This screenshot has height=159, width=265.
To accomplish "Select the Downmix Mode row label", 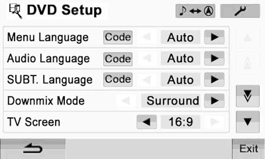I will 46,101.
